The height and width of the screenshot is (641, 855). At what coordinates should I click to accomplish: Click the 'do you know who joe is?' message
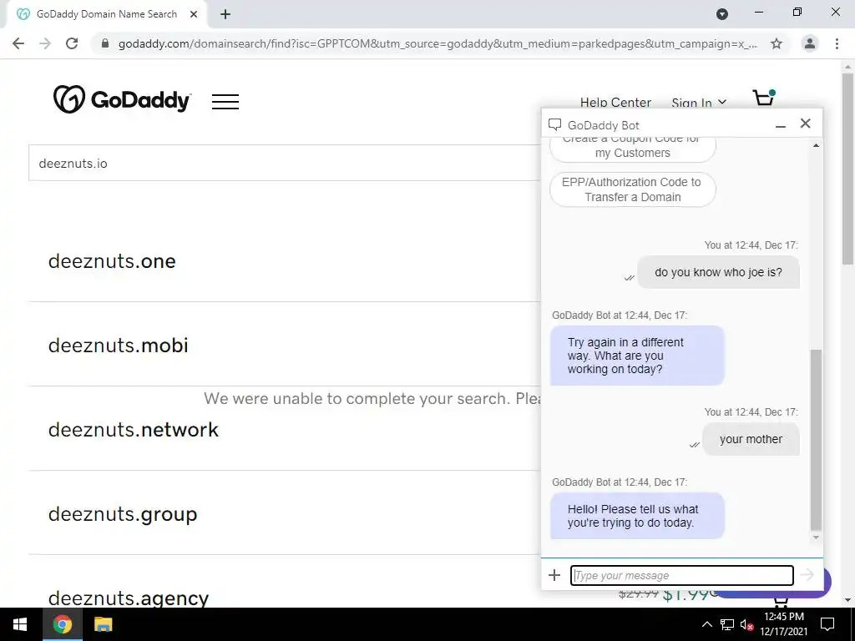[718, 272]
